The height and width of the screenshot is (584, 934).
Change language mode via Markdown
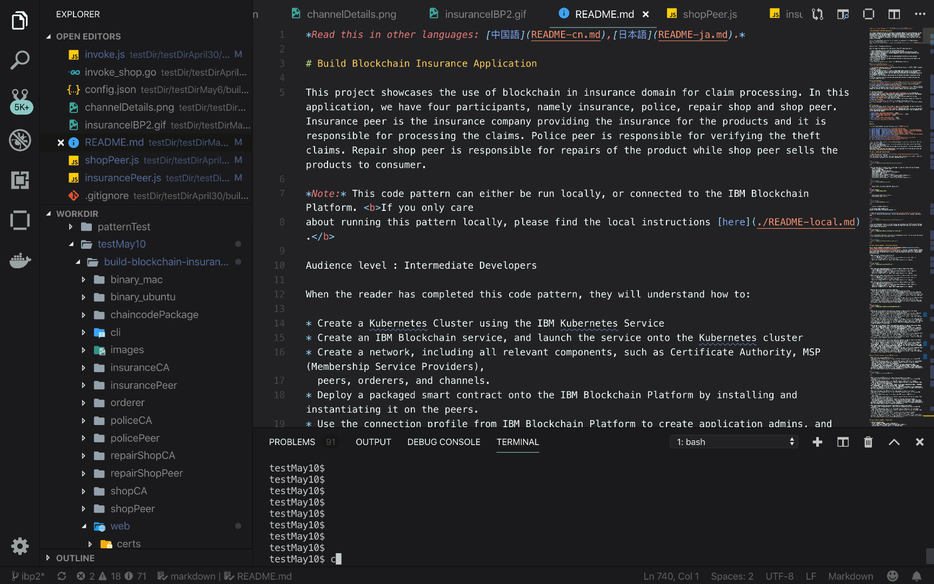[850, 576]
